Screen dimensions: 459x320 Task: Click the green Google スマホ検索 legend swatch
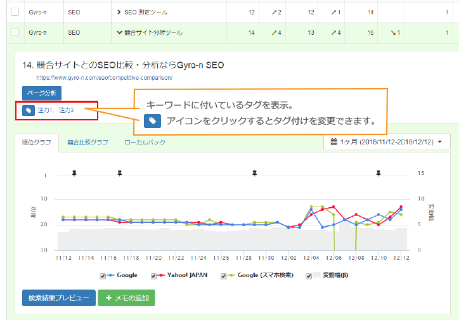(x=231, y=275)
